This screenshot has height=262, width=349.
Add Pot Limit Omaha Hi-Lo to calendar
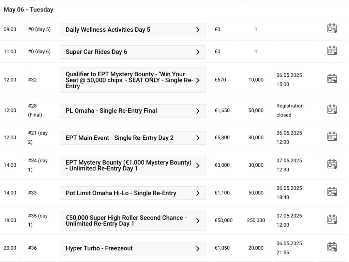pos(332,192)
